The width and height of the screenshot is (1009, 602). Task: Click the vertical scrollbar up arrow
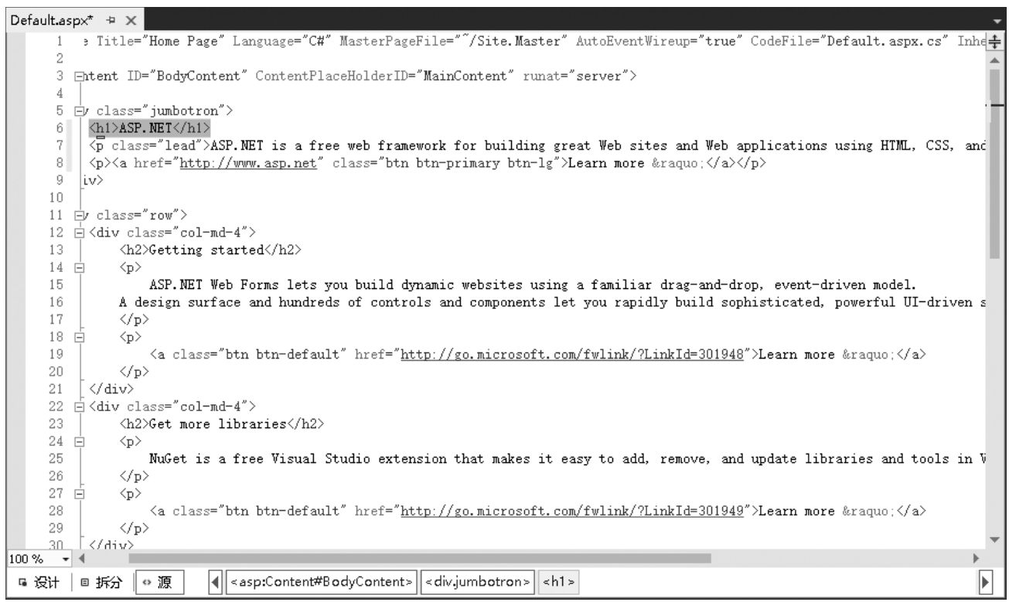pyautogui.click(x=996, y=60)
